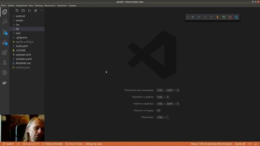Open the Search view in activity bar
Screen dimensions: 260x146
4,21
